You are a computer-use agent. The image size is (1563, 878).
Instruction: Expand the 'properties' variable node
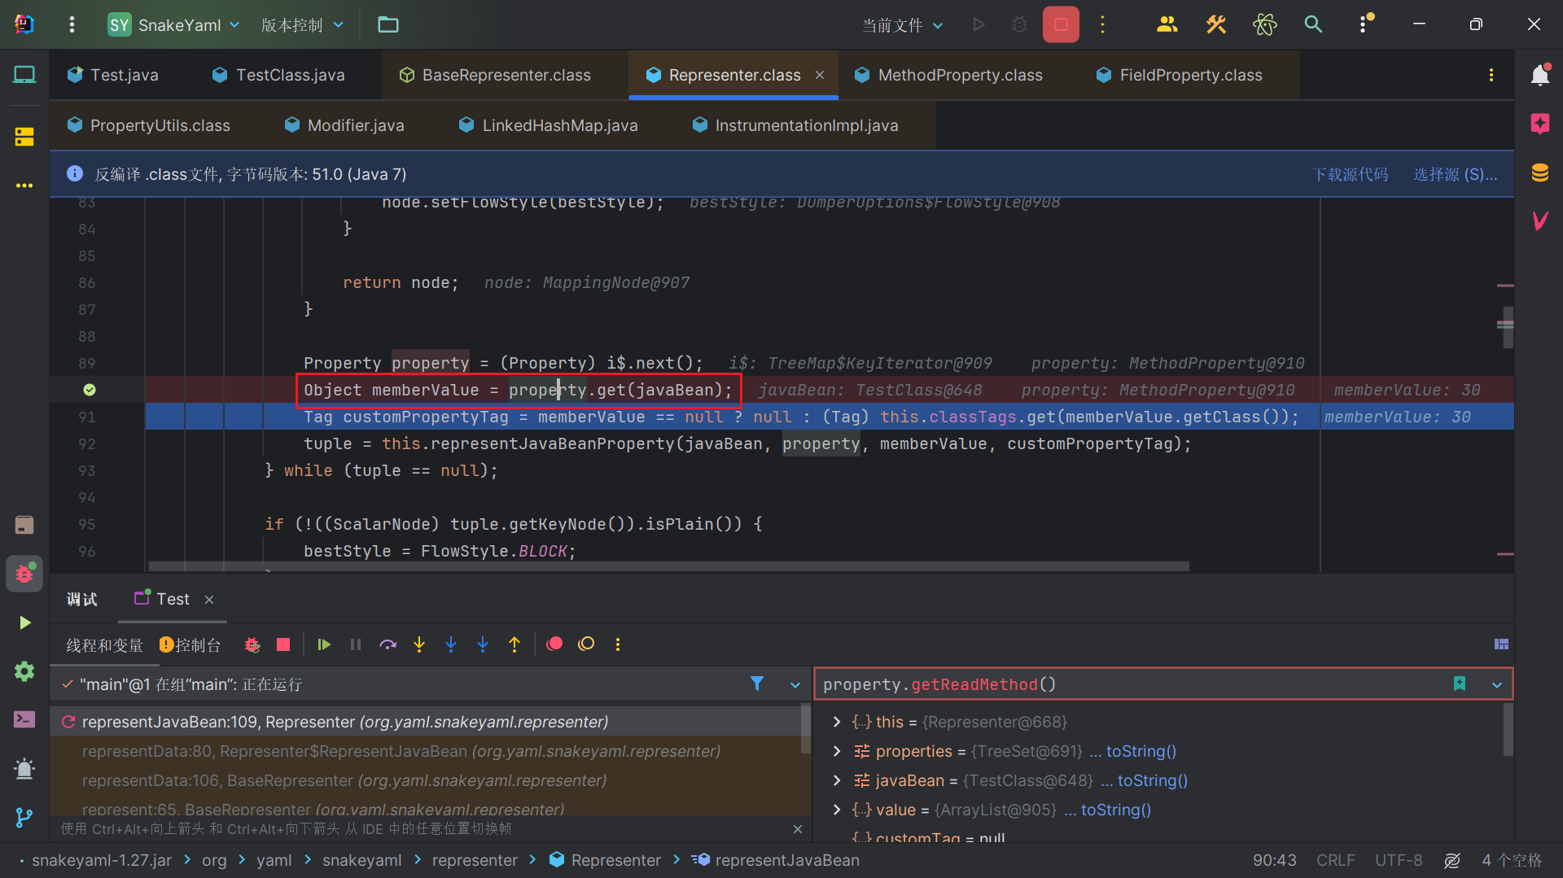pos(837,751)
